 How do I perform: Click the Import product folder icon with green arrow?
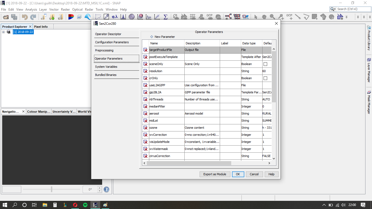click(x=52, y=17)
